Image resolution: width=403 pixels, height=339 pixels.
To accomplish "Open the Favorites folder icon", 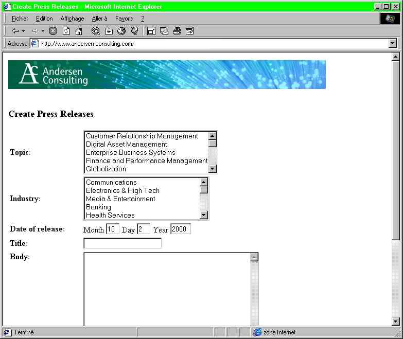I will click(109, 31).
